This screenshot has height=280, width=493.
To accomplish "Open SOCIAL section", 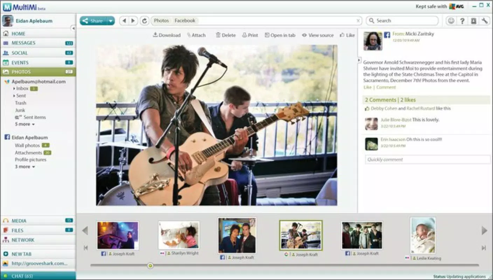I will [x=38, y=53].
